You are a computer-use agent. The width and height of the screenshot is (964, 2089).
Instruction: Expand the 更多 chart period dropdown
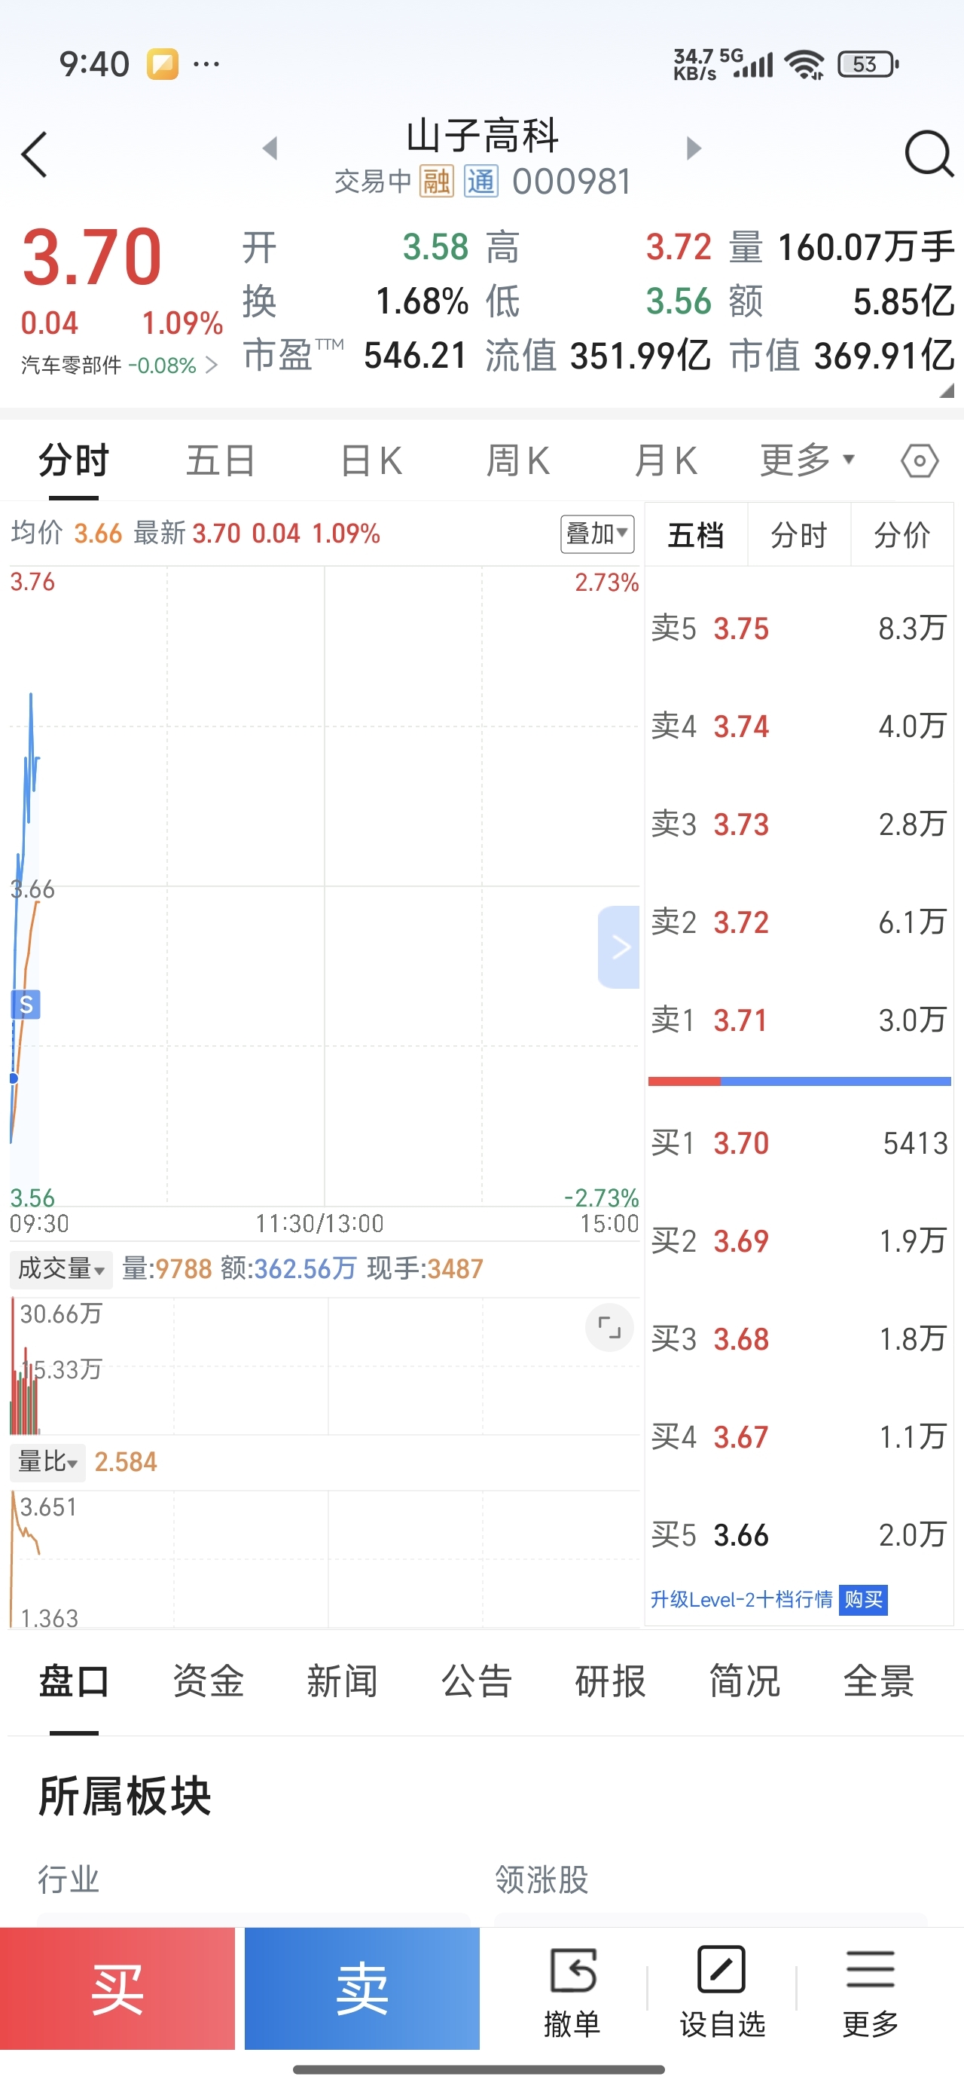point(807,460)
